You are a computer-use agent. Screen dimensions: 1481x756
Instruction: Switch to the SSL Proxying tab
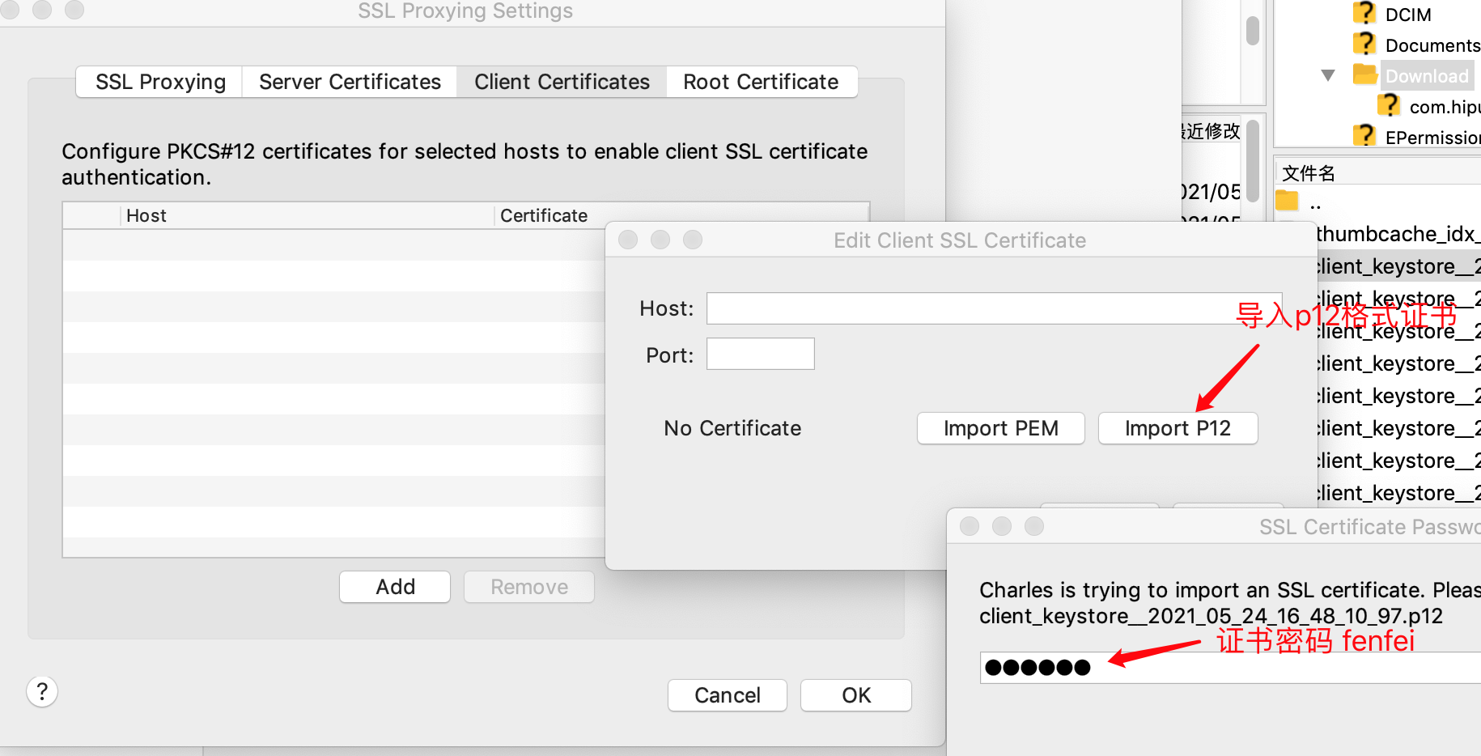coord(160,82)
